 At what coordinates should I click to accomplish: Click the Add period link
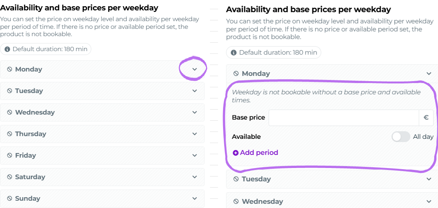[x=258, y=153]
